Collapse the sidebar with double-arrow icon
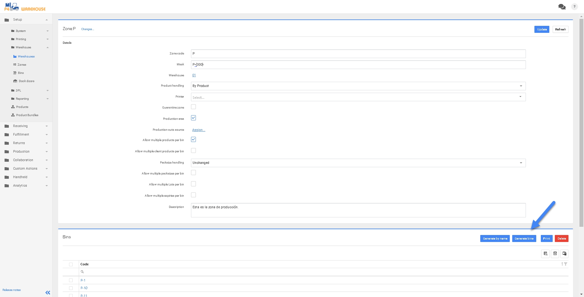The width and height of the screenshot is (584, 297). click(48, 292)
